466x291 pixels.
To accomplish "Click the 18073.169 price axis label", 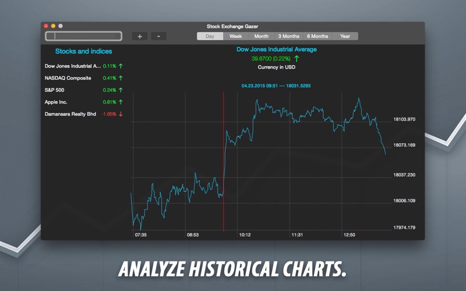I will tap(404, 145).
